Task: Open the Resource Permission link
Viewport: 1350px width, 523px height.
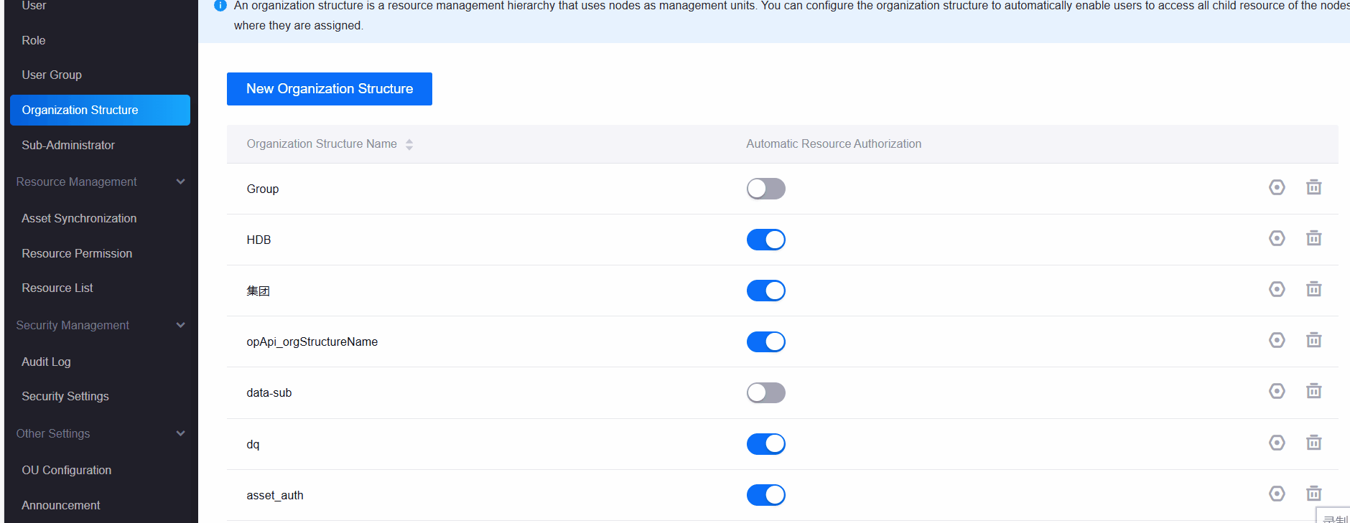Action: [x=77, y=253]
